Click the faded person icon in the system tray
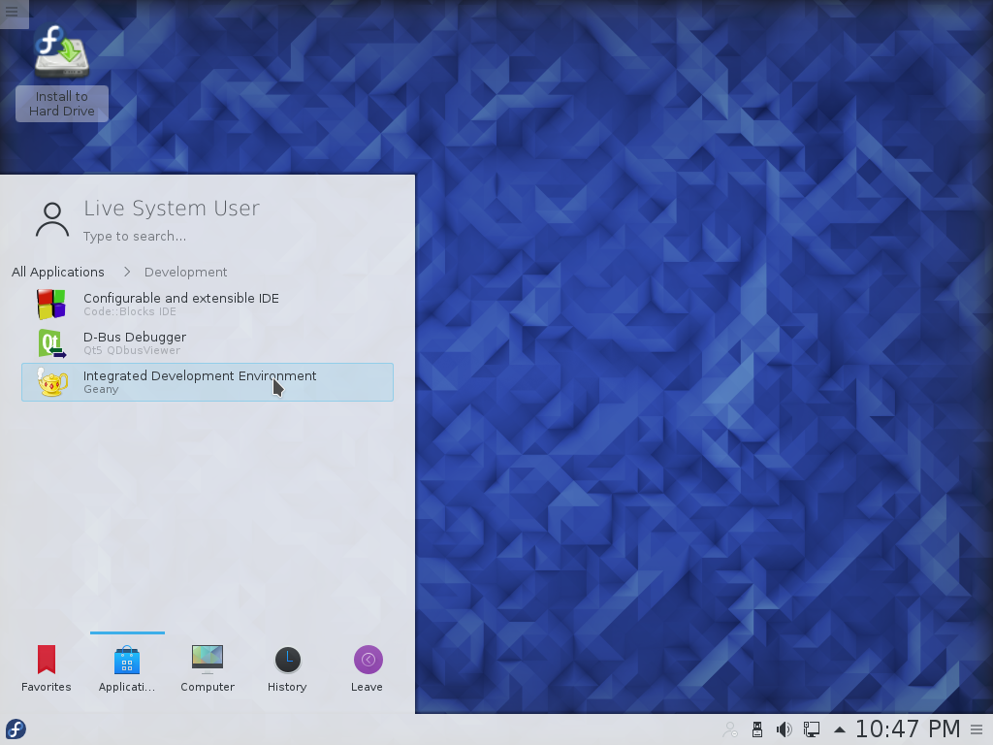Viewport: 993px width, 745px height. 730,729
